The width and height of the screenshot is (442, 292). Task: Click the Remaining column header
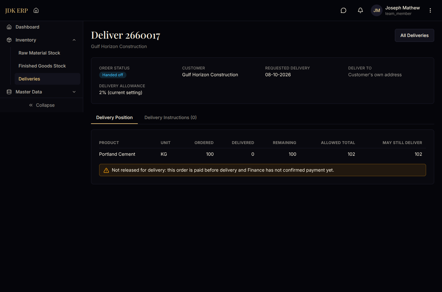tap(284, 143)
